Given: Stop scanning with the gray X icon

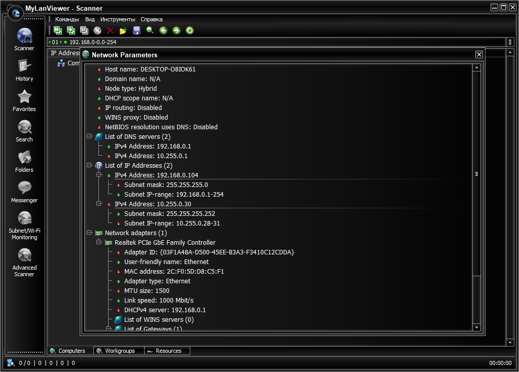Looking at the screenshot, I should [97, 30].
